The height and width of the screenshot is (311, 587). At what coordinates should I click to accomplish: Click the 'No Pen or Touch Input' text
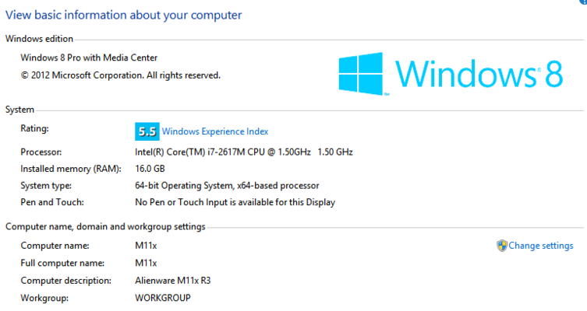click(x=235, y=203)
